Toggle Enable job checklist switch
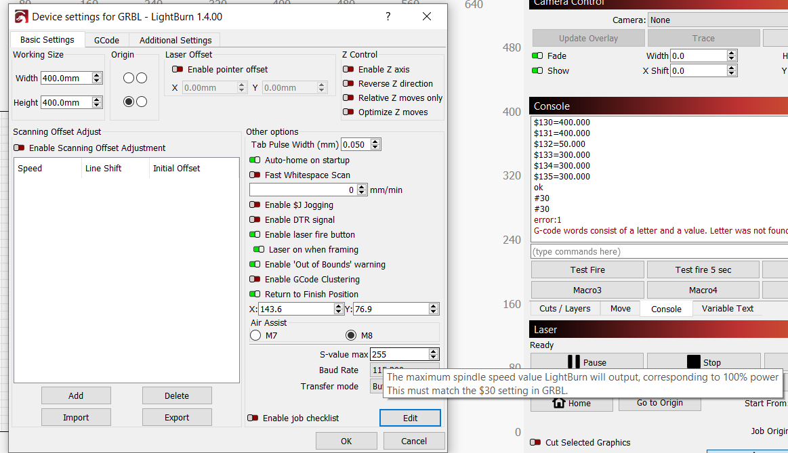Image resolution: width=788 pixels, height=453 pixels. tap(253, 418)
